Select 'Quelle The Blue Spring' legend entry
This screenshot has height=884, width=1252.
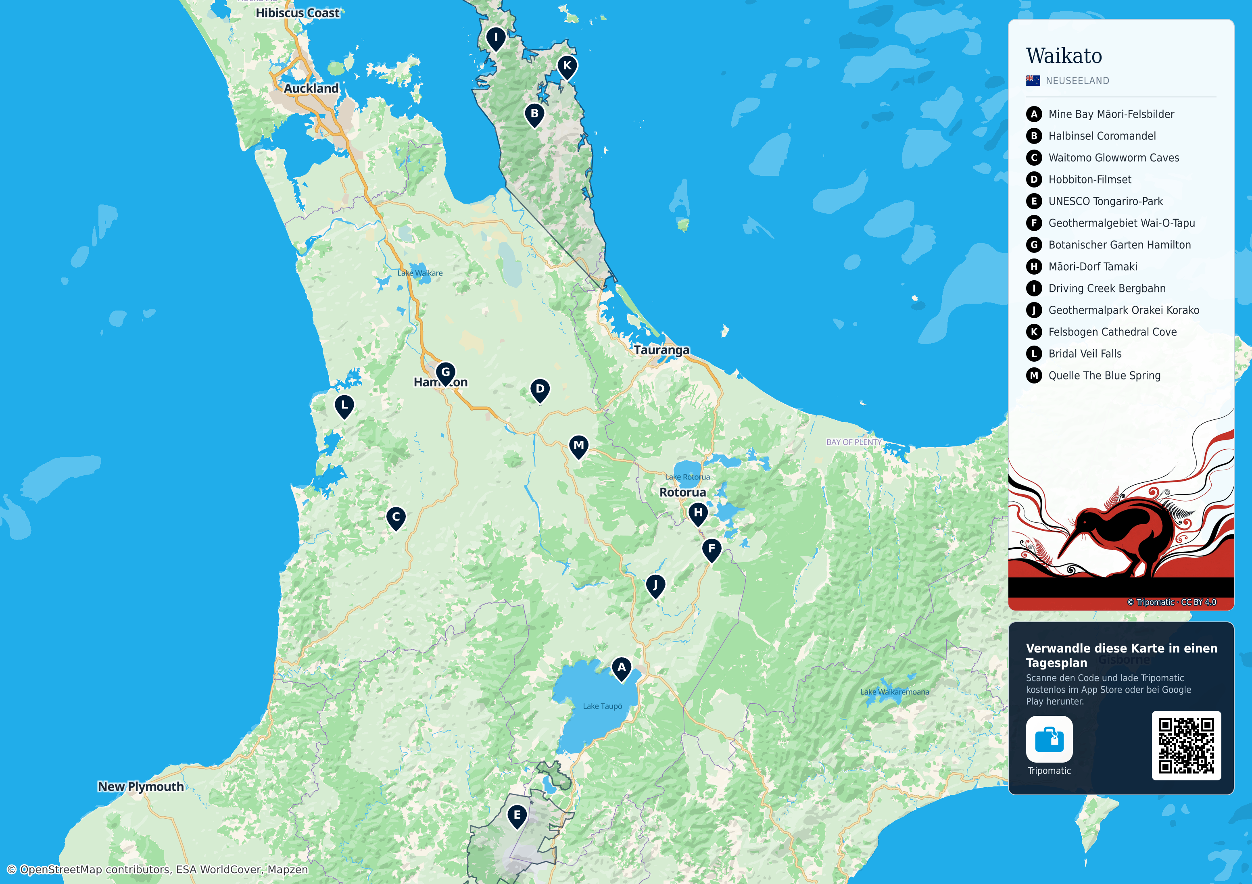coord(1104,375)
